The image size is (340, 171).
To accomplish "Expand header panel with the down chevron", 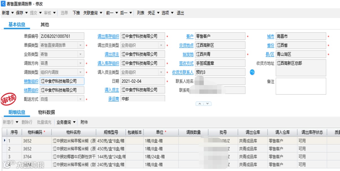I will pyautogui.click(x=207, y=104).
